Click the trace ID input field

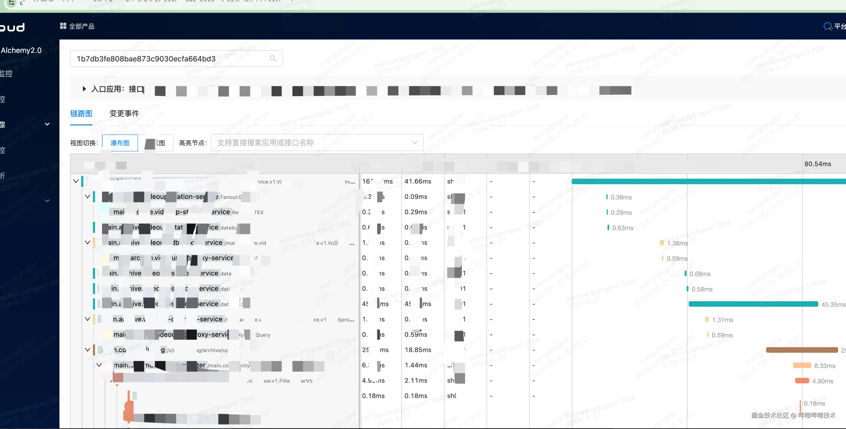pos(164,59)
